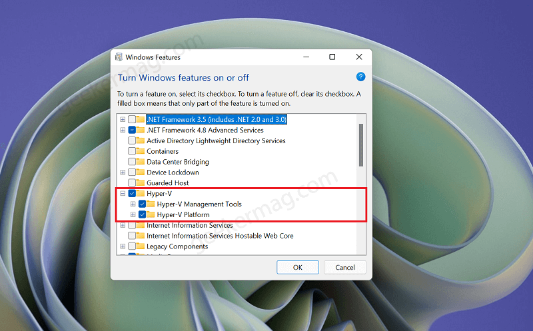Select the Hyper-V Management Tools label

199,204
